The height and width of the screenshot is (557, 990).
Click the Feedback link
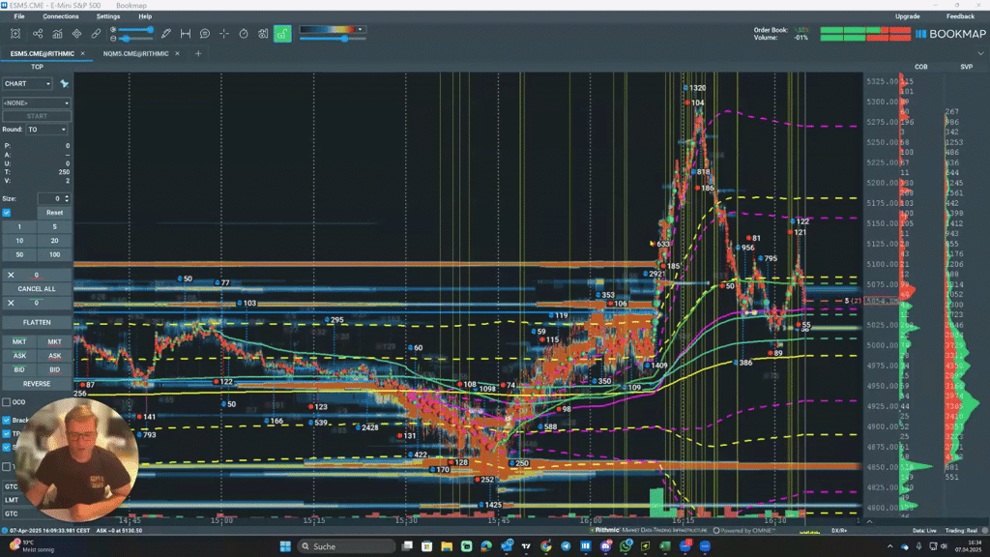[x=960, y=16]
